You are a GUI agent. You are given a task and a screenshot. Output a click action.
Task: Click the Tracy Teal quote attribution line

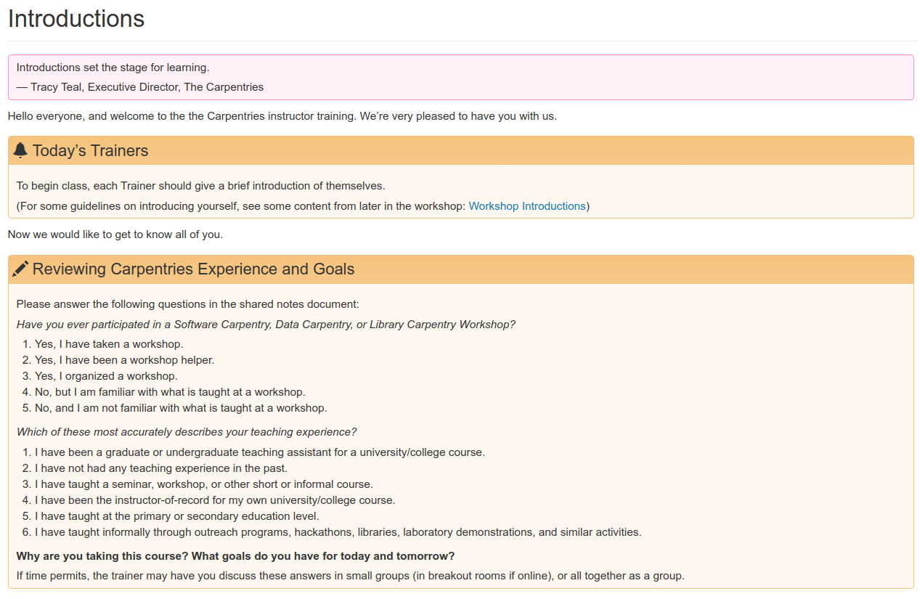click(x=140, y=87)
